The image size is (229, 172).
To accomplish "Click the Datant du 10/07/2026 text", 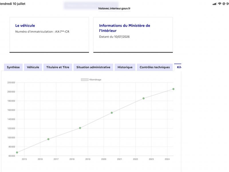I will click(114, 37).
